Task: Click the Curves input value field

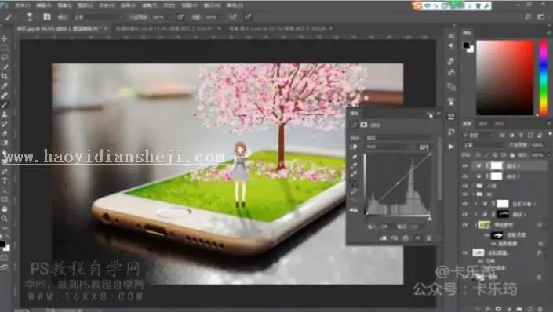Action: point(385,227)
